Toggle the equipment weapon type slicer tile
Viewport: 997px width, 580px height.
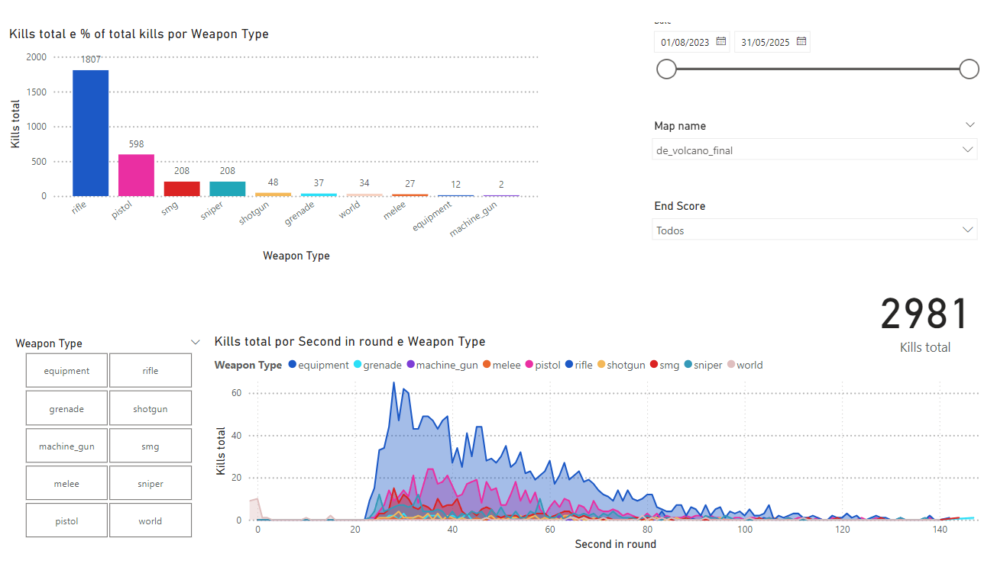point(66,371)
